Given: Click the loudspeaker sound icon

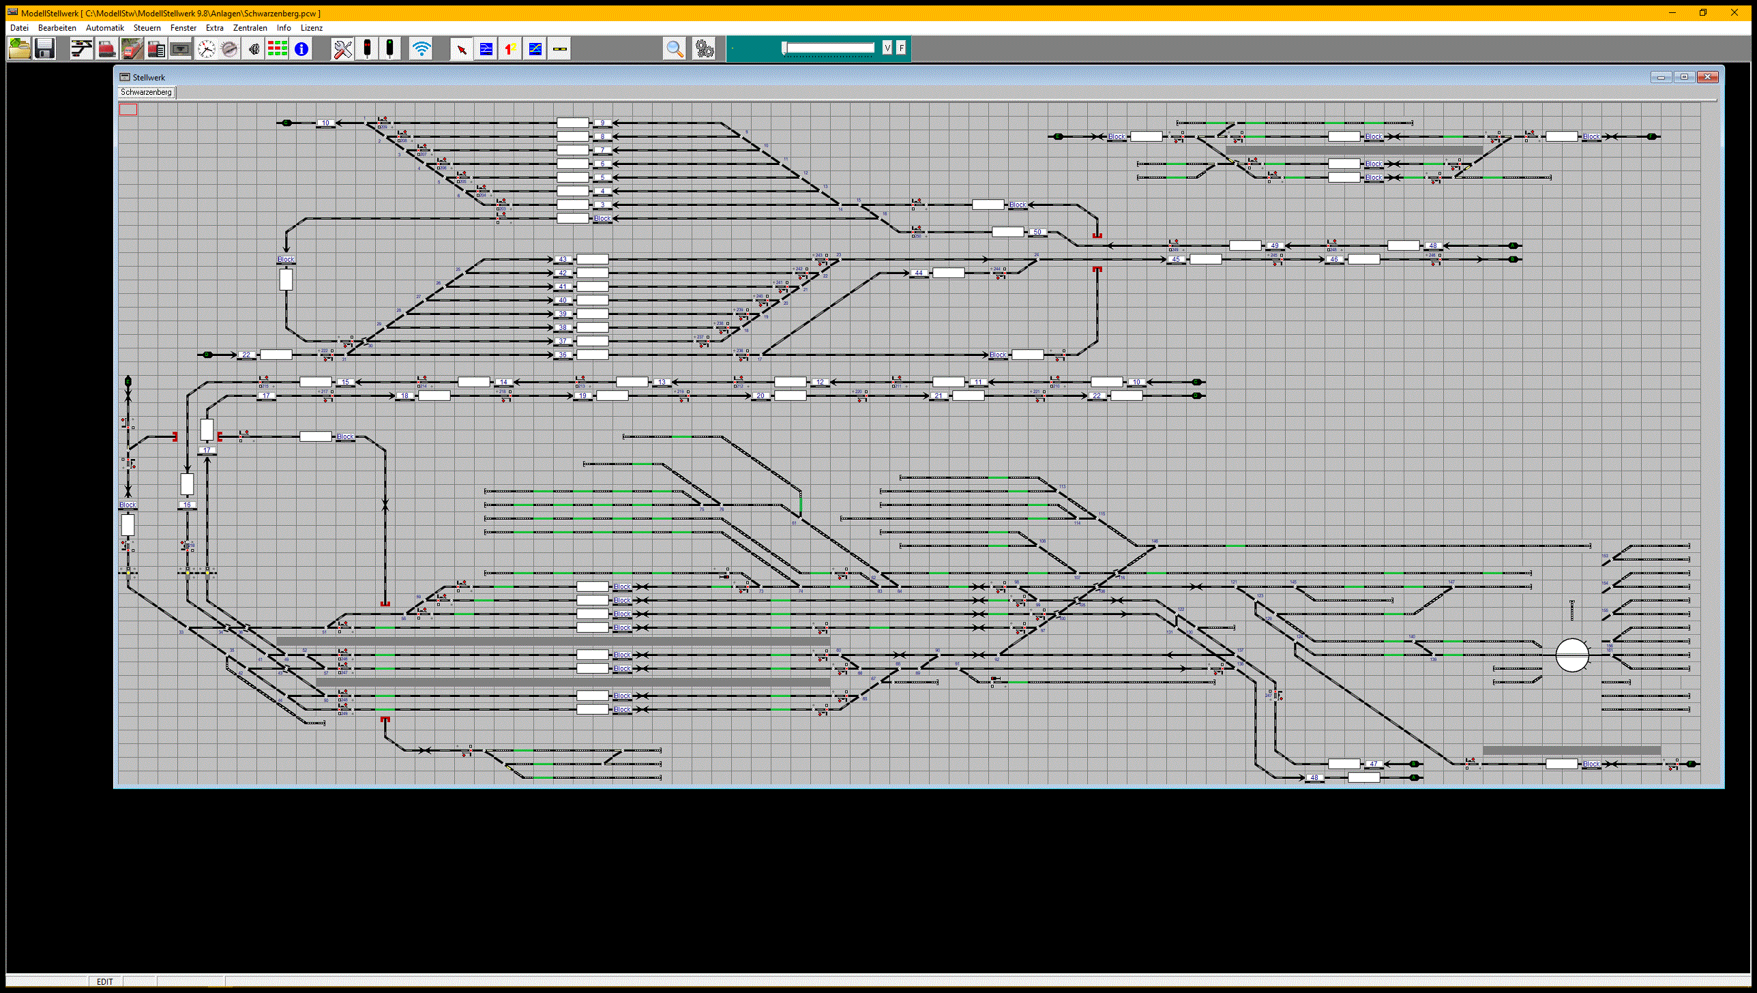Looking at the screenshot, I should [254, 48].
